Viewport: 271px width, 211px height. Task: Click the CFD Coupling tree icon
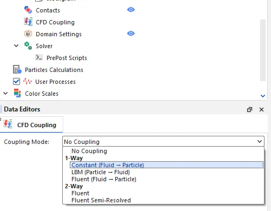pos(28,22)
